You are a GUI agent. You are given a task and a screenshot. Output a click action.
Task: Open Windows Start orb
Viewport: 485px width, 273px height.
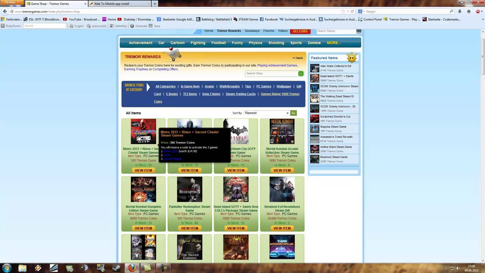pos(7,268)
